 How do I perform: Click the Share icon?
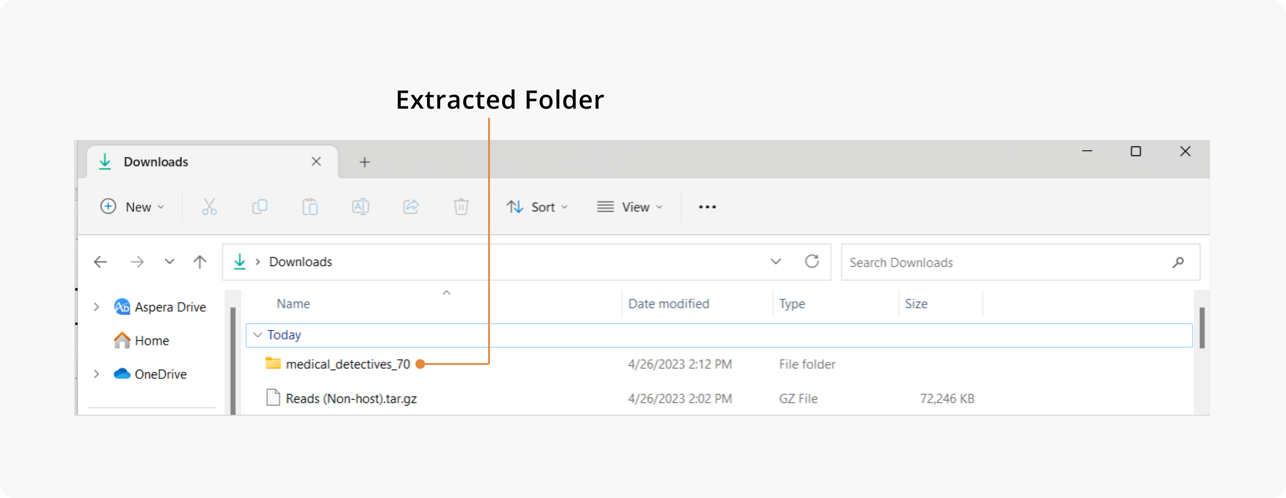(x=411, y=206)
